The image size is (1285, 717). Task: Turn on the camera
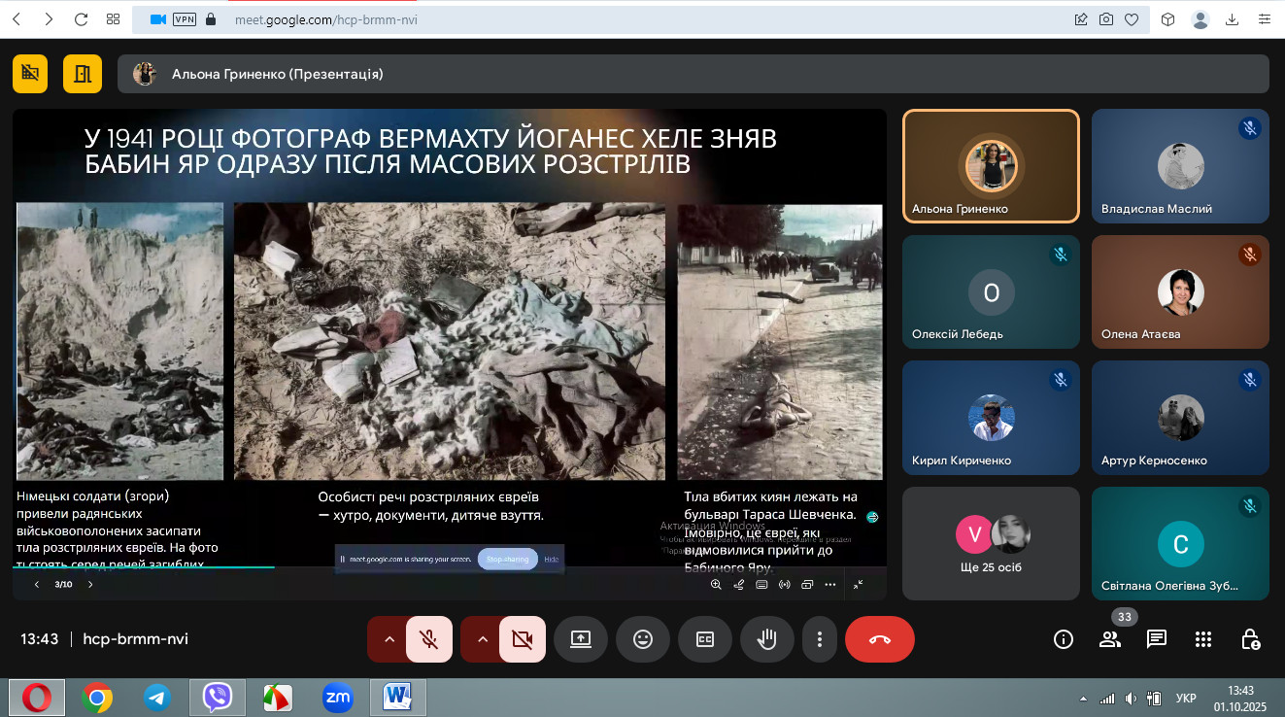[x=522, y=639]
